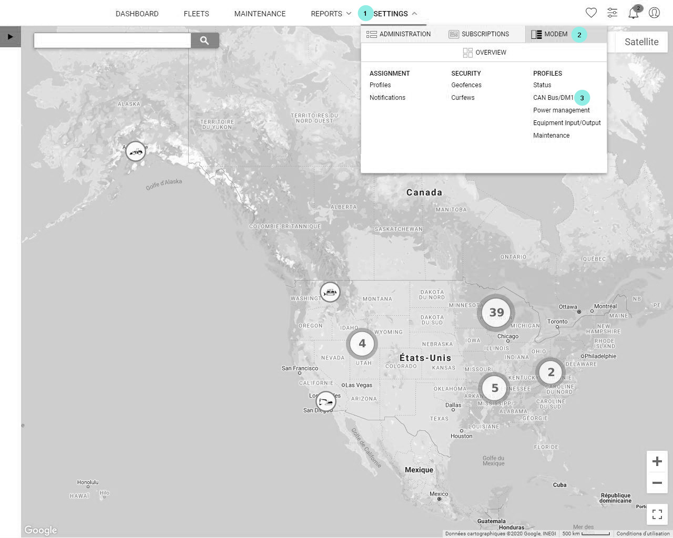673x538 pixels.
Task: Open Notifications under Assignment
Action: 388,98
